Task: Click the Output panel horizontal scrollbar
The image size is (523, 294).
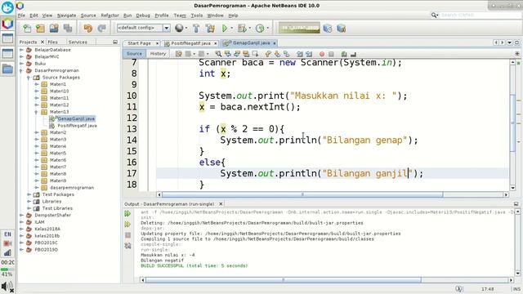Action: point(284,280)
